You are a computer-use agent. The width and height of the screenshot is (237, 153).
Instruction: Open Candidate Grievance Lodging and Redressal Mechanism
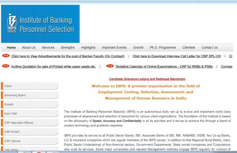pyautogui.click(x=147, y=79)
